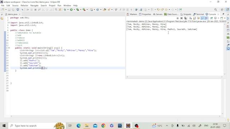Click the Resume debug toolbar icon
The height and width of the screenshot is (129, 230).
28,10
